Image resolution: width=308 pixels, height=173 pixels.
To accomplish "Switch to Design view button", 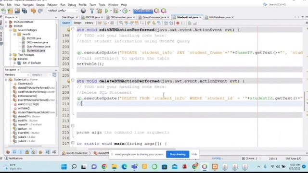I will click(x=77, y=23).
